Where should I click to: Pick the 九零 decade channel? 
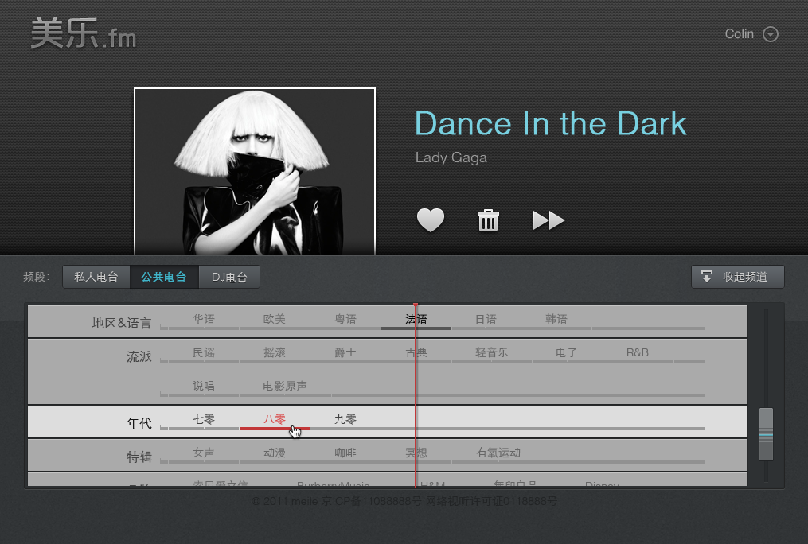click(x=345, y=419)
